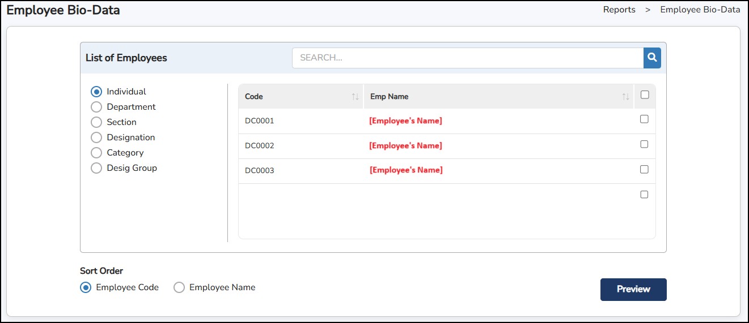
Task: Set sort order to Employee Code
Action: point(86,287)
